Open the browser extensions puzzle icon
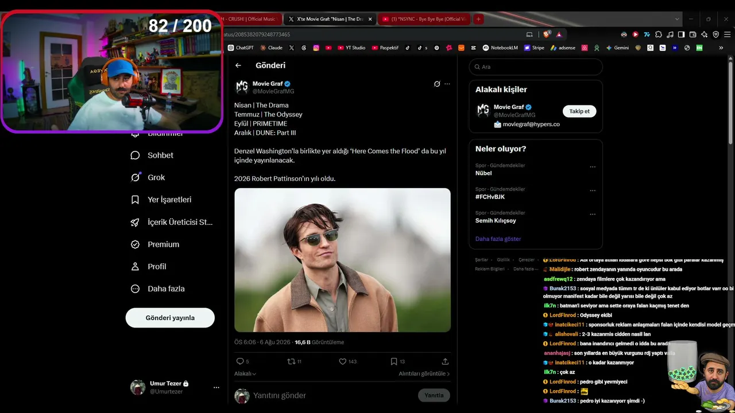 659,34
